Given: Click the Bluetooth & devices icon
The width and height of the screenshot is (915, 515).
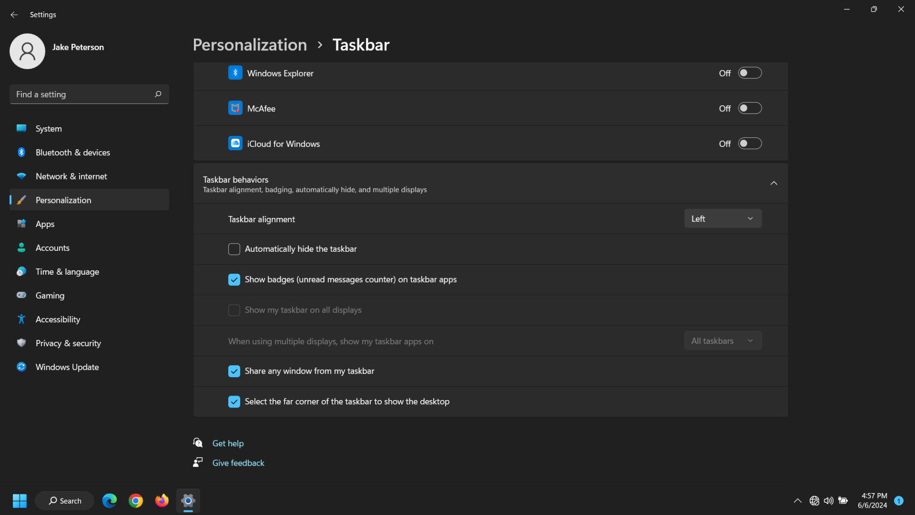Looking at the screenshot, I should pyautogui.click(x=22, y=152).
